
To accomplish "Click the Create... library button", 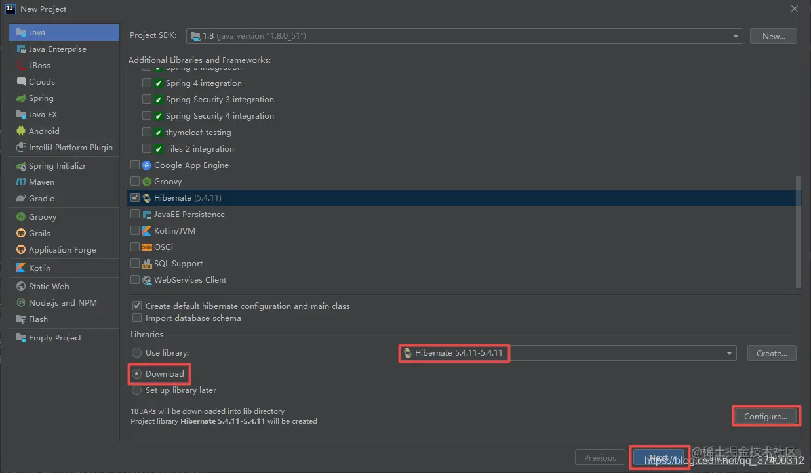I will 772,353.
